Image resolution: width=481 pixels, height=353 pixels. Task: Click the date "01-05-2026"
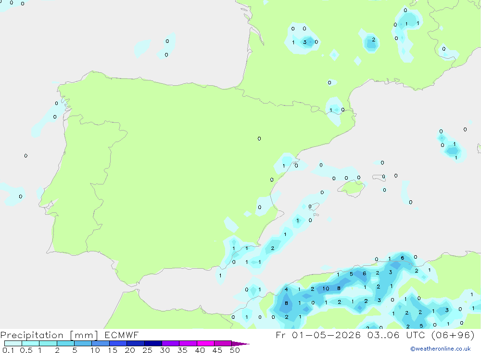(326, 335)
